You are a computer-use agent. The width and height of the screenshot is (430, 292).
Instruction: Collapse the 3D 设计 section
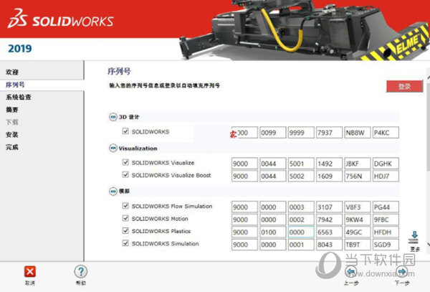click(113, 117)
